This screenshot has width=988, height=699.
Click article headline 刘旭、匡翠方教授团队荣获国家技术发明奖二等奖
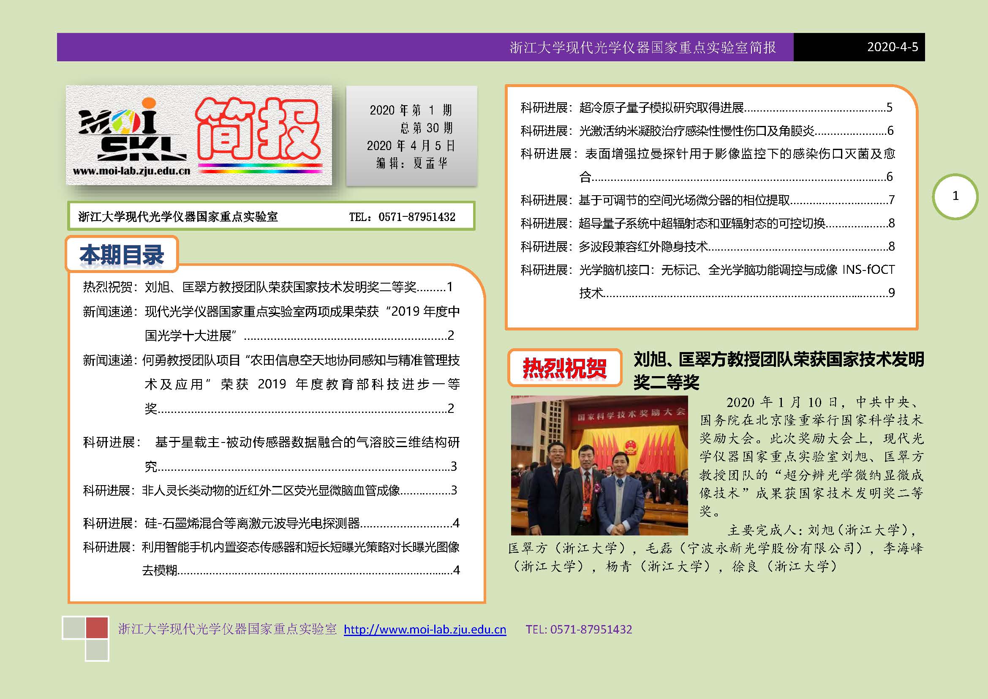click(779, 370)
